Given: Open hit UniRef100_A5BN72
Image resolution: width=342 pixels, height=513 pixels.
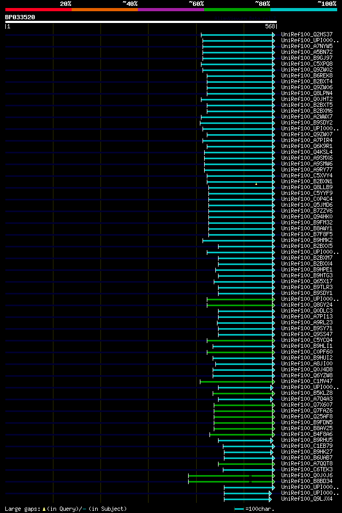Looking at the screenshot, I should (x=307, y=52).
